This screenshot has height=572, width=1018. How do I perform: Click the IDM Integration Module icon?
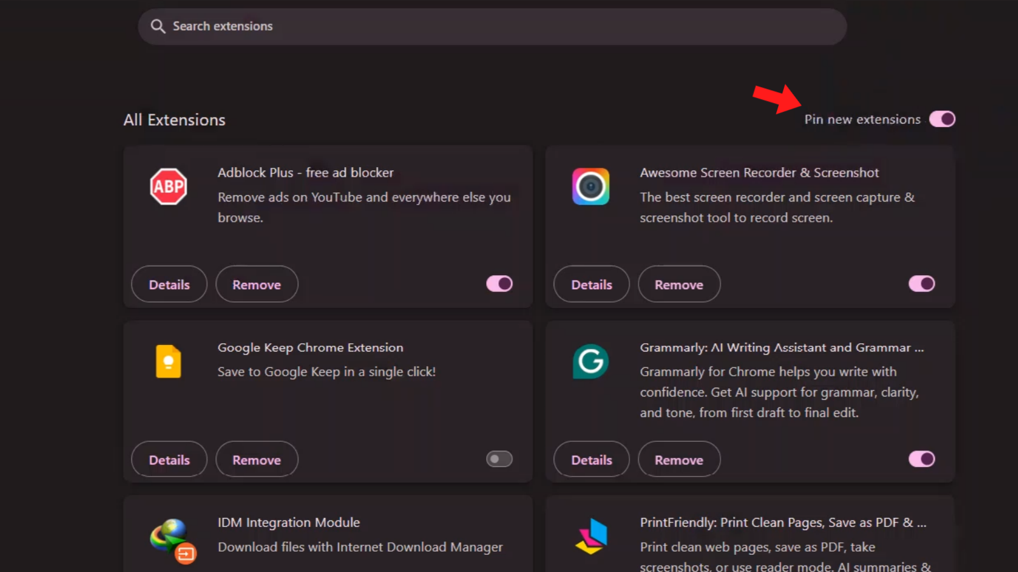[x=172, y=541]
